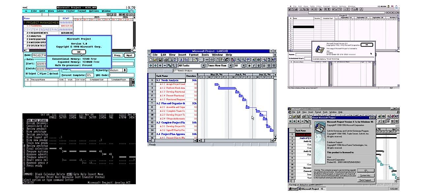The width and height of the screenshot is (422, 194).
Task: Click the Open folder icon in the LANSUB window
Action: tap(155, 60)
